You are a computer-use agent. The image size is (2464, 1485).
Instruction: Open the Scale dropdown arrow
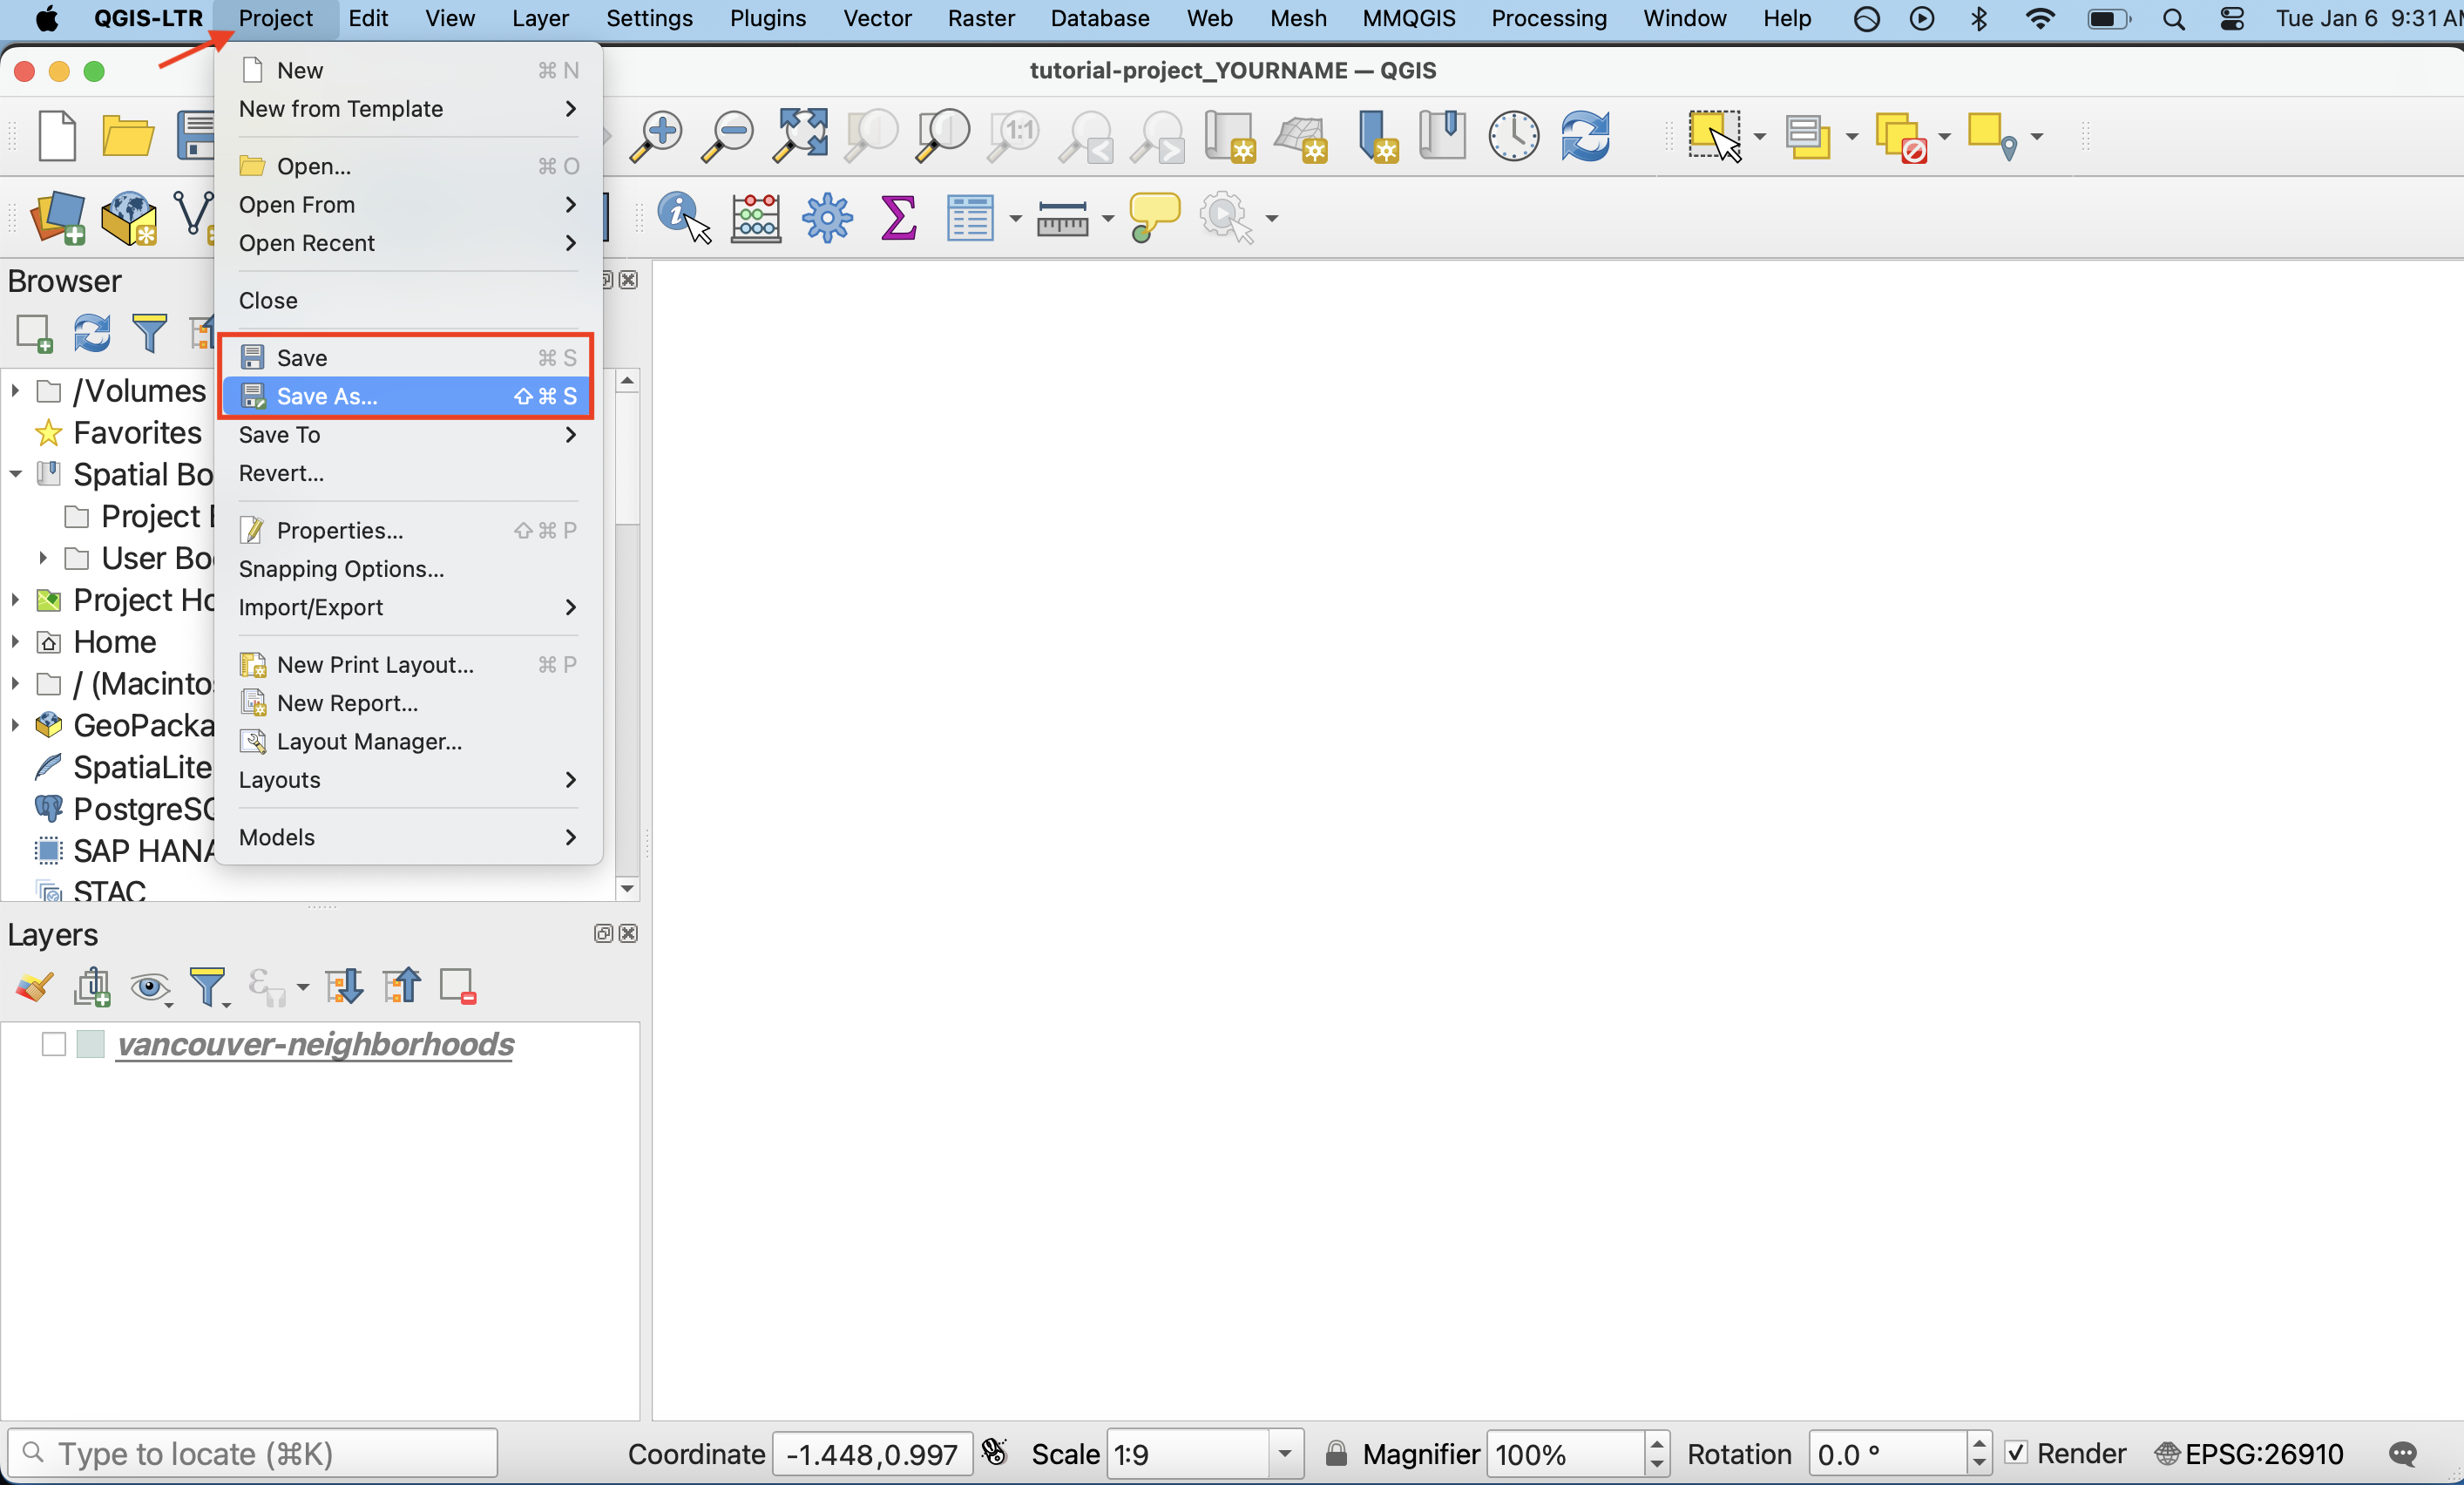[1285, 1453]
